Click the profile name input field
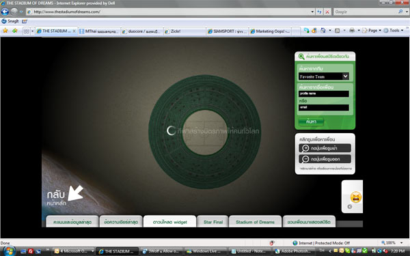 tap(324, 94)
